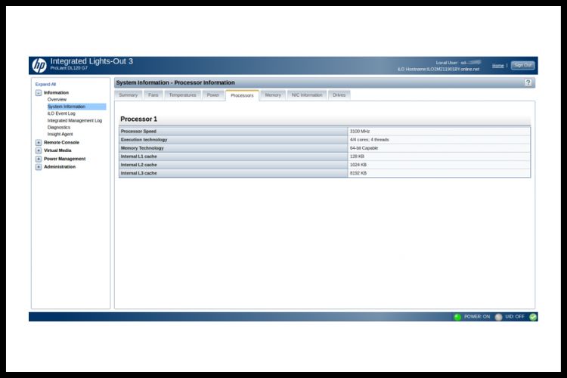Click the System Information - Processor Information heading
The width and height of the screenshot is (567, 378).
tap(175, 83)
